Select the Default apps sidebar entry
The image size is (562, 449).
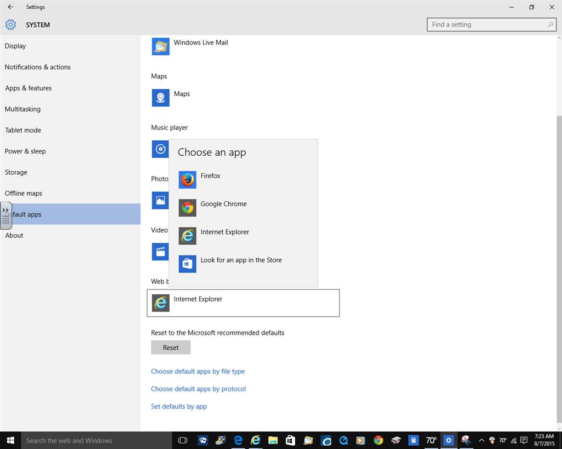coord(70,214)
